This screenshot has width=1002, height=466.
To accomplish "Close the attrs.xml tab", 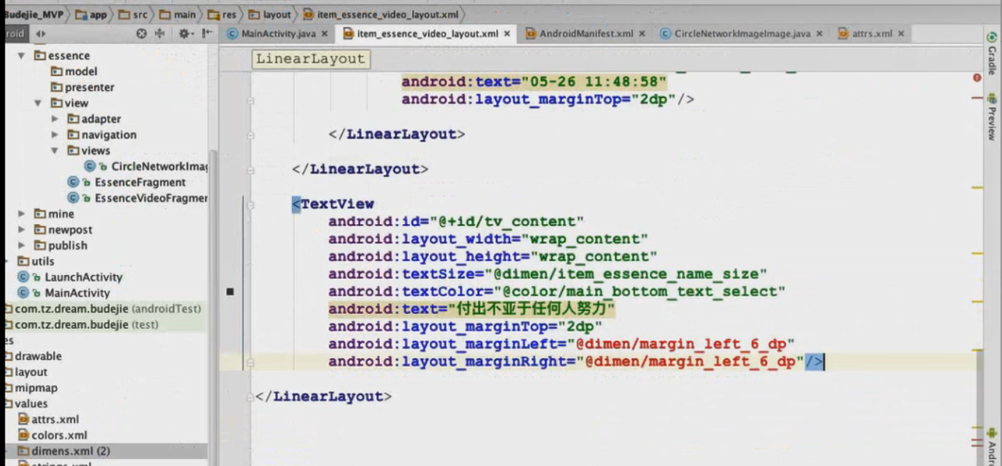I will point(901,34).
